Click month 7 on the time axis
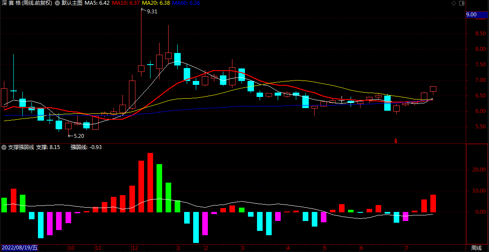This screenshot has width=489, height=252. click(x=407, y=248)
